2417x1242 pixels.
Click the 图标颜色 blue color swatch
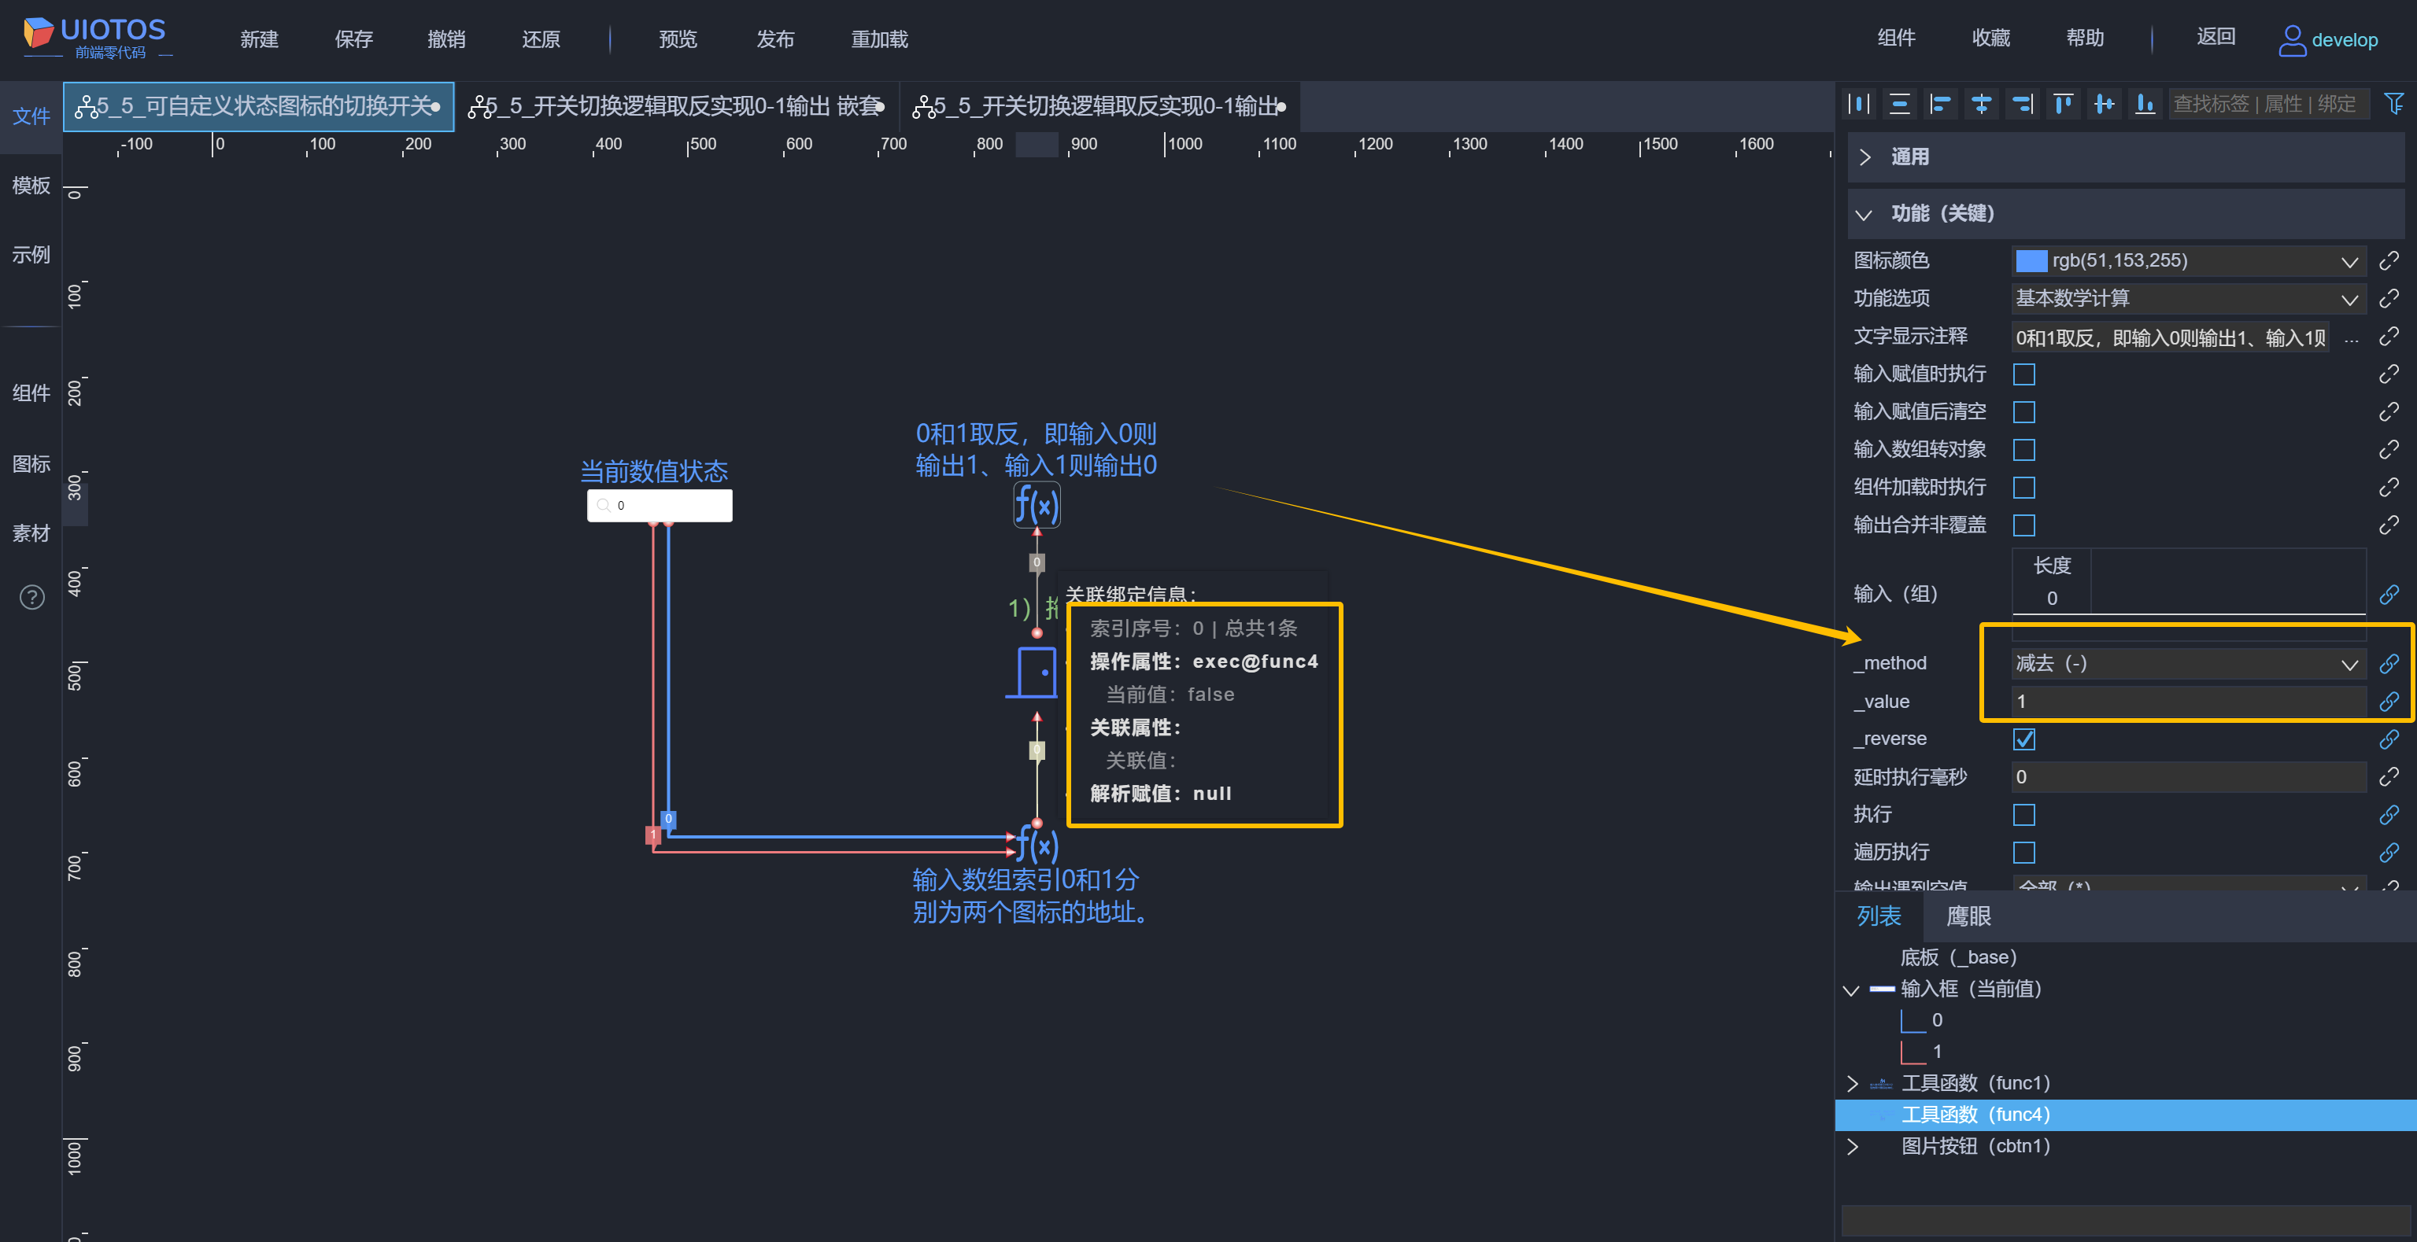(2031, 261)
